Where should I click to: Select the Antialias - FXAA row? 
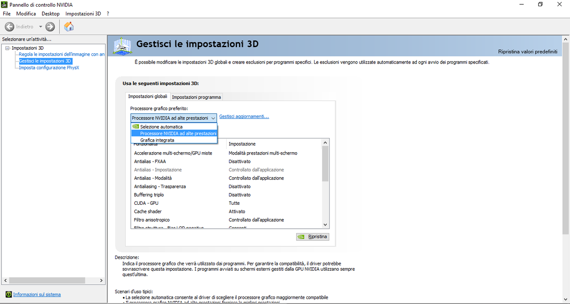click(x=227, y=161)
